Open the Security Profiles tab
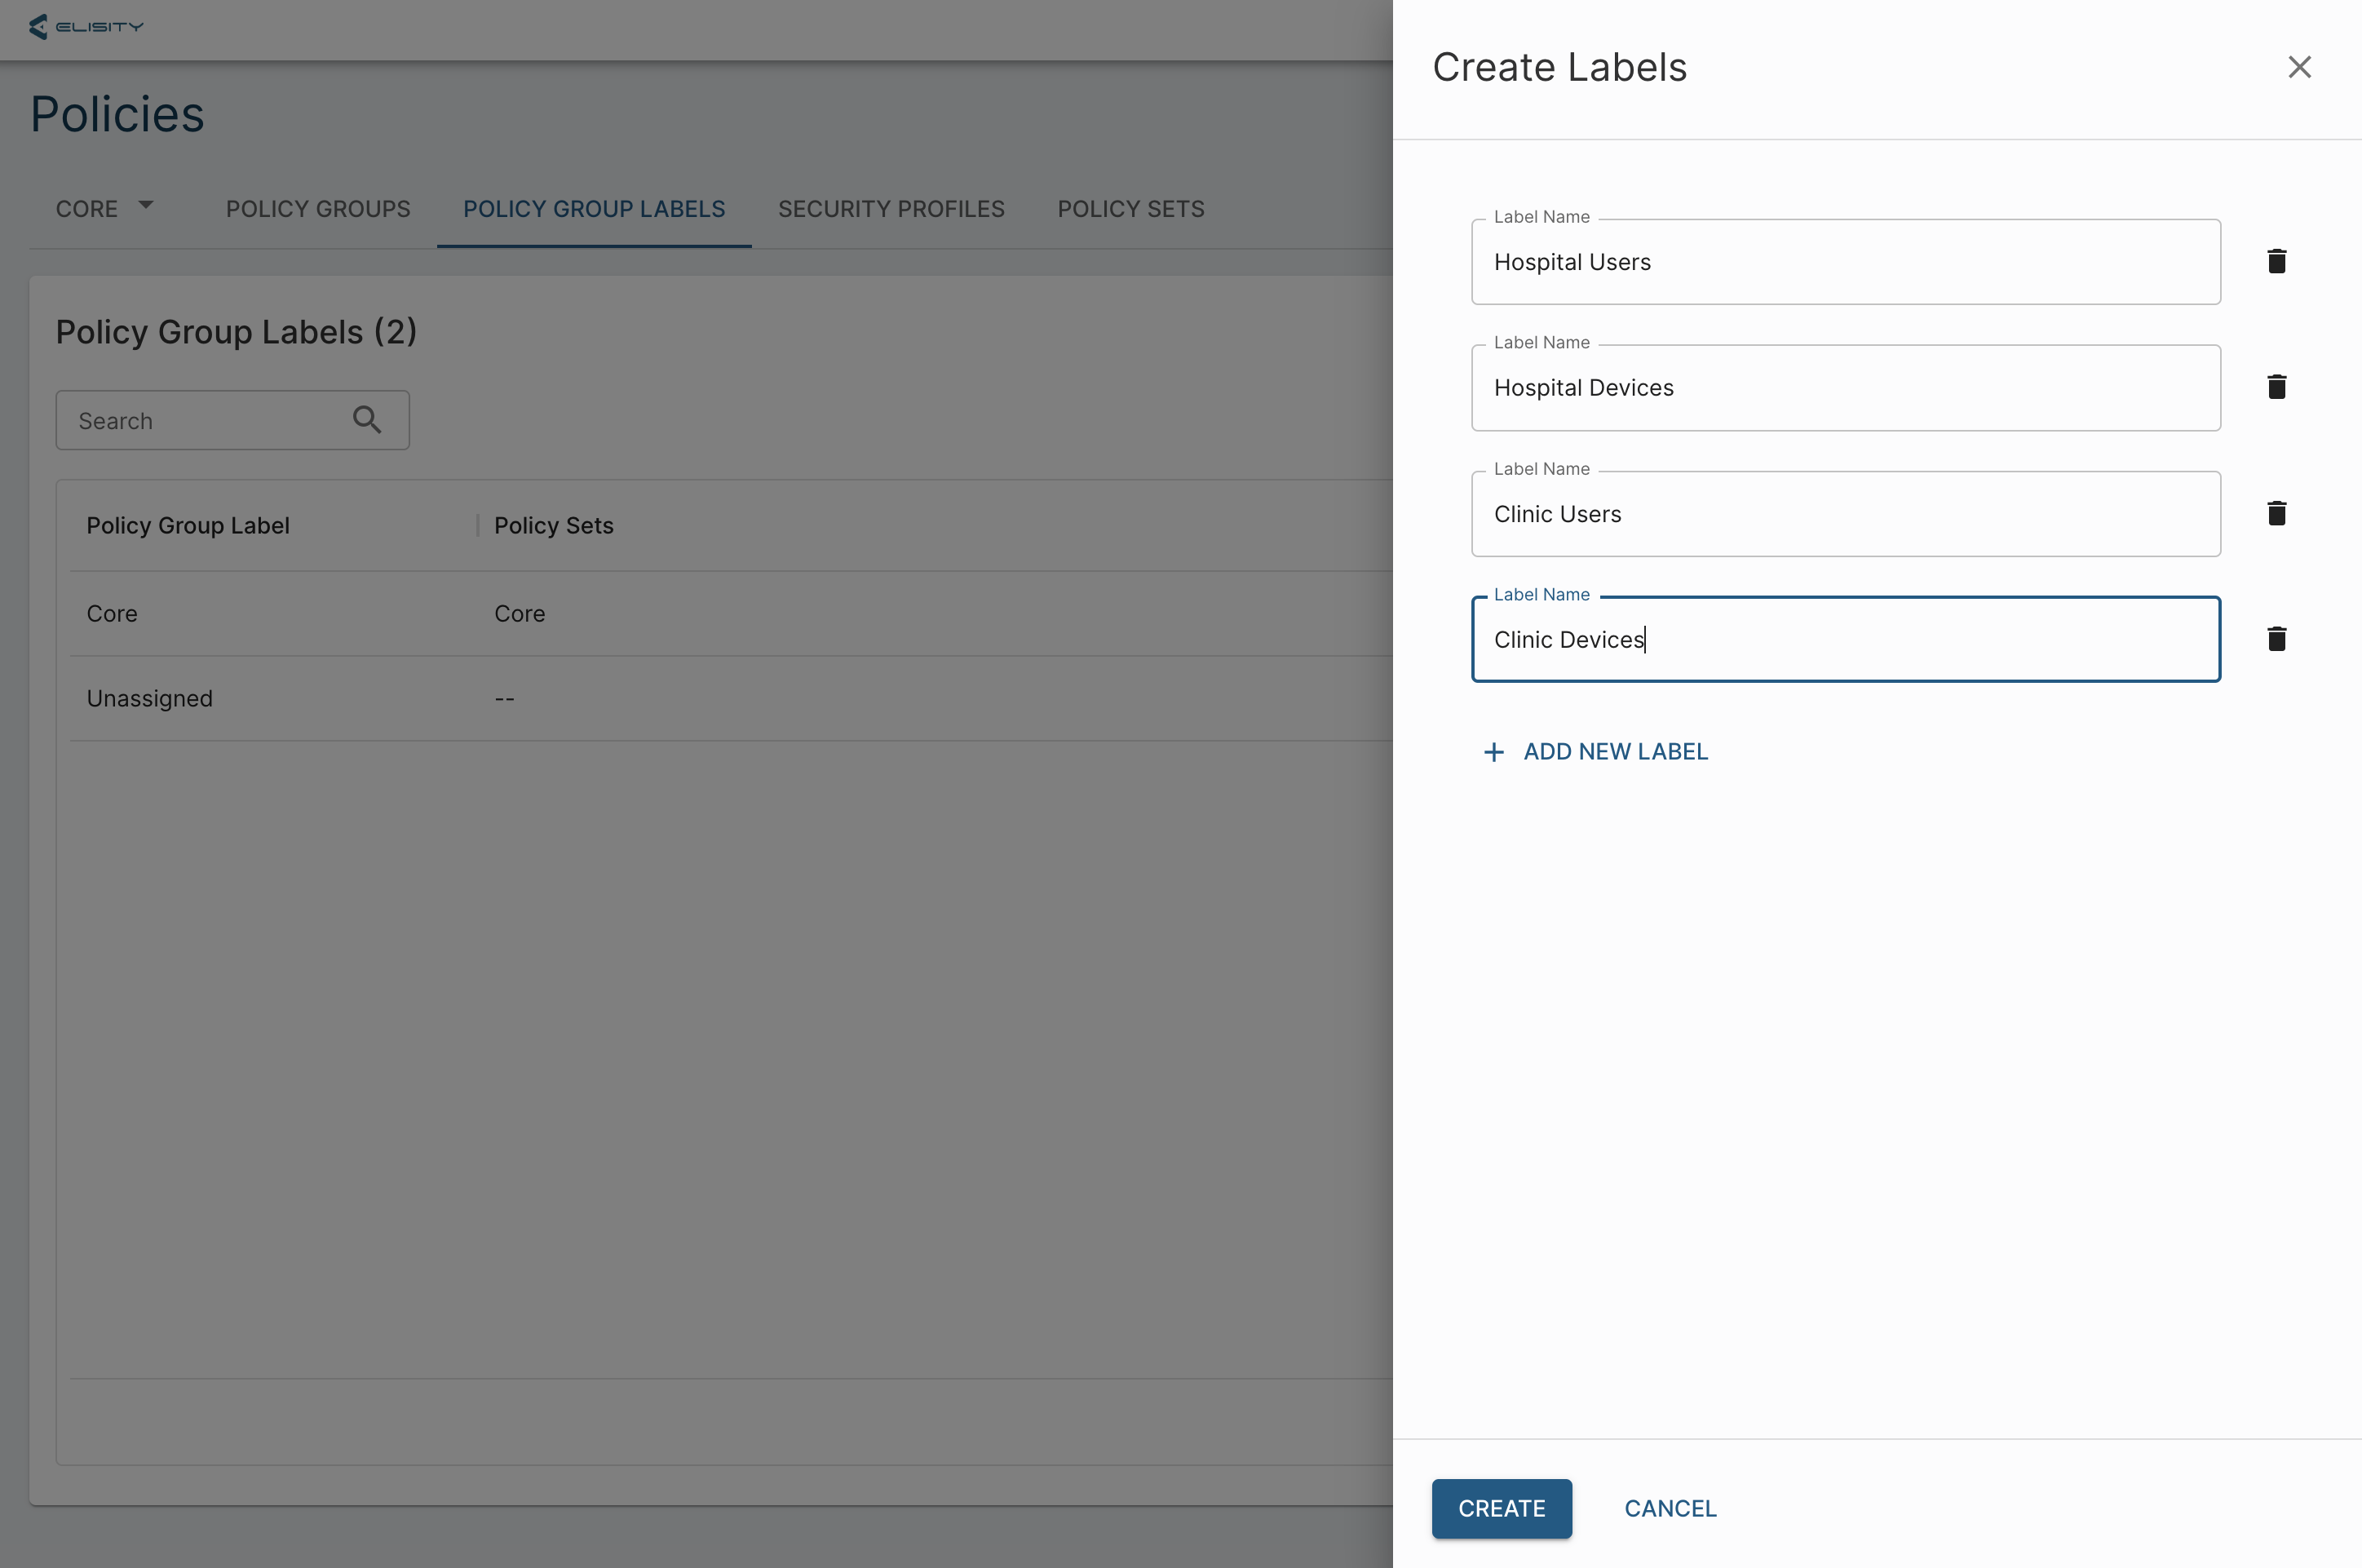This screenshot has width=2362, height=1568. tap(891, 209)
